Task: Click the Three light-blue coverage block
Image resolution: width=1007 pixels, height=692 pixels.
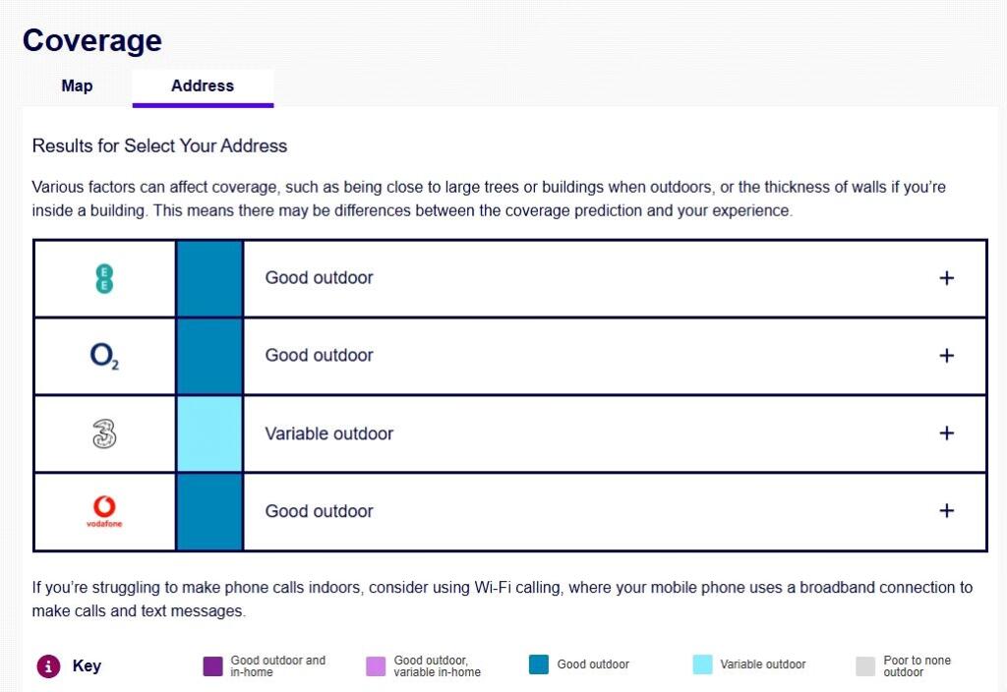Action: (209, 433)
